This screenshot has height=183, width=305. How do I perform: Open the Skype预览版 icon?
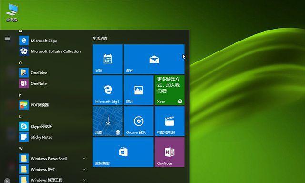24,126
